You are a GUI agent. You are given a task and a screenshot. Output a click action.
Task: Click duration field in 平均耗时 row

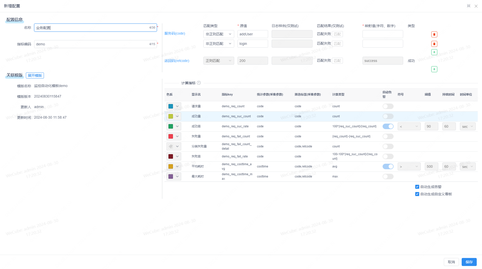(x=449, y=166)
